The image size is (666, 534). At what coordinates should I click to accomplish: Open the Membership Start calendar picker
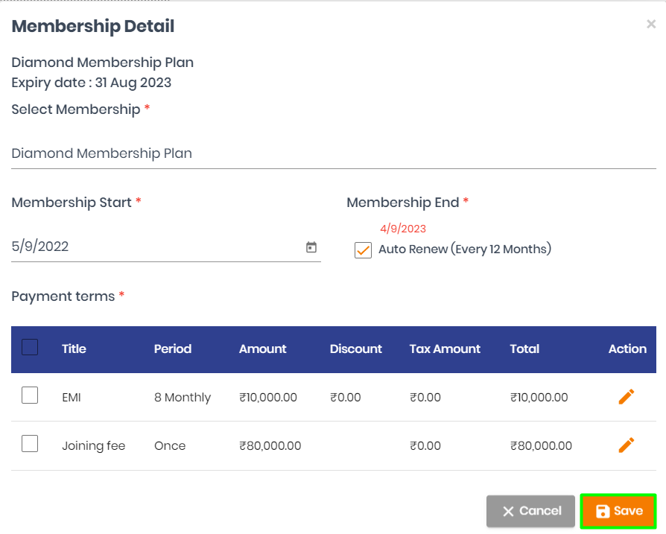(311, 247)
